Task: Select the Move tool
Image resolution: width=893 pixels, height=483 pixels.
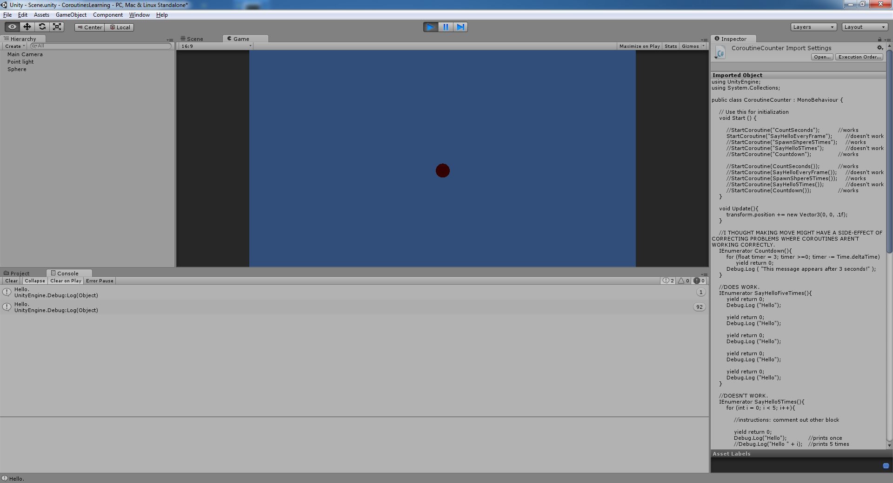Action: click(27, 27)
